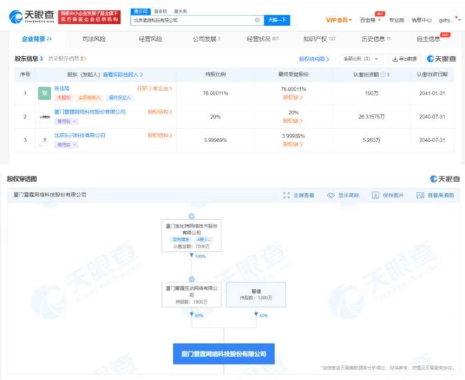The image size is (465, 380).
Task: Click the 查看高清图 image icon
Action: [x=420, y=195]
